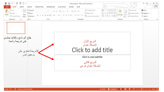Switch to the DESIGN tab
Screen dimensions: 164x92
point(29,7)
